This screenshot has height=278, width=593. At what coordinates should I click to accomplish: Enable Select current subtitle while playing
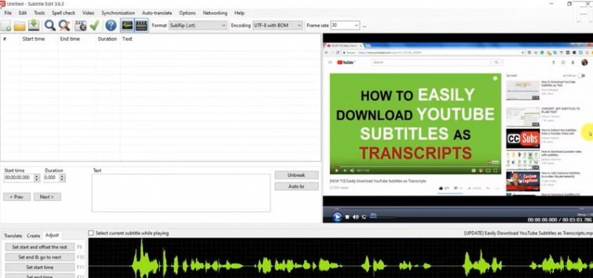pyautogui.click(x=90, y=234)
